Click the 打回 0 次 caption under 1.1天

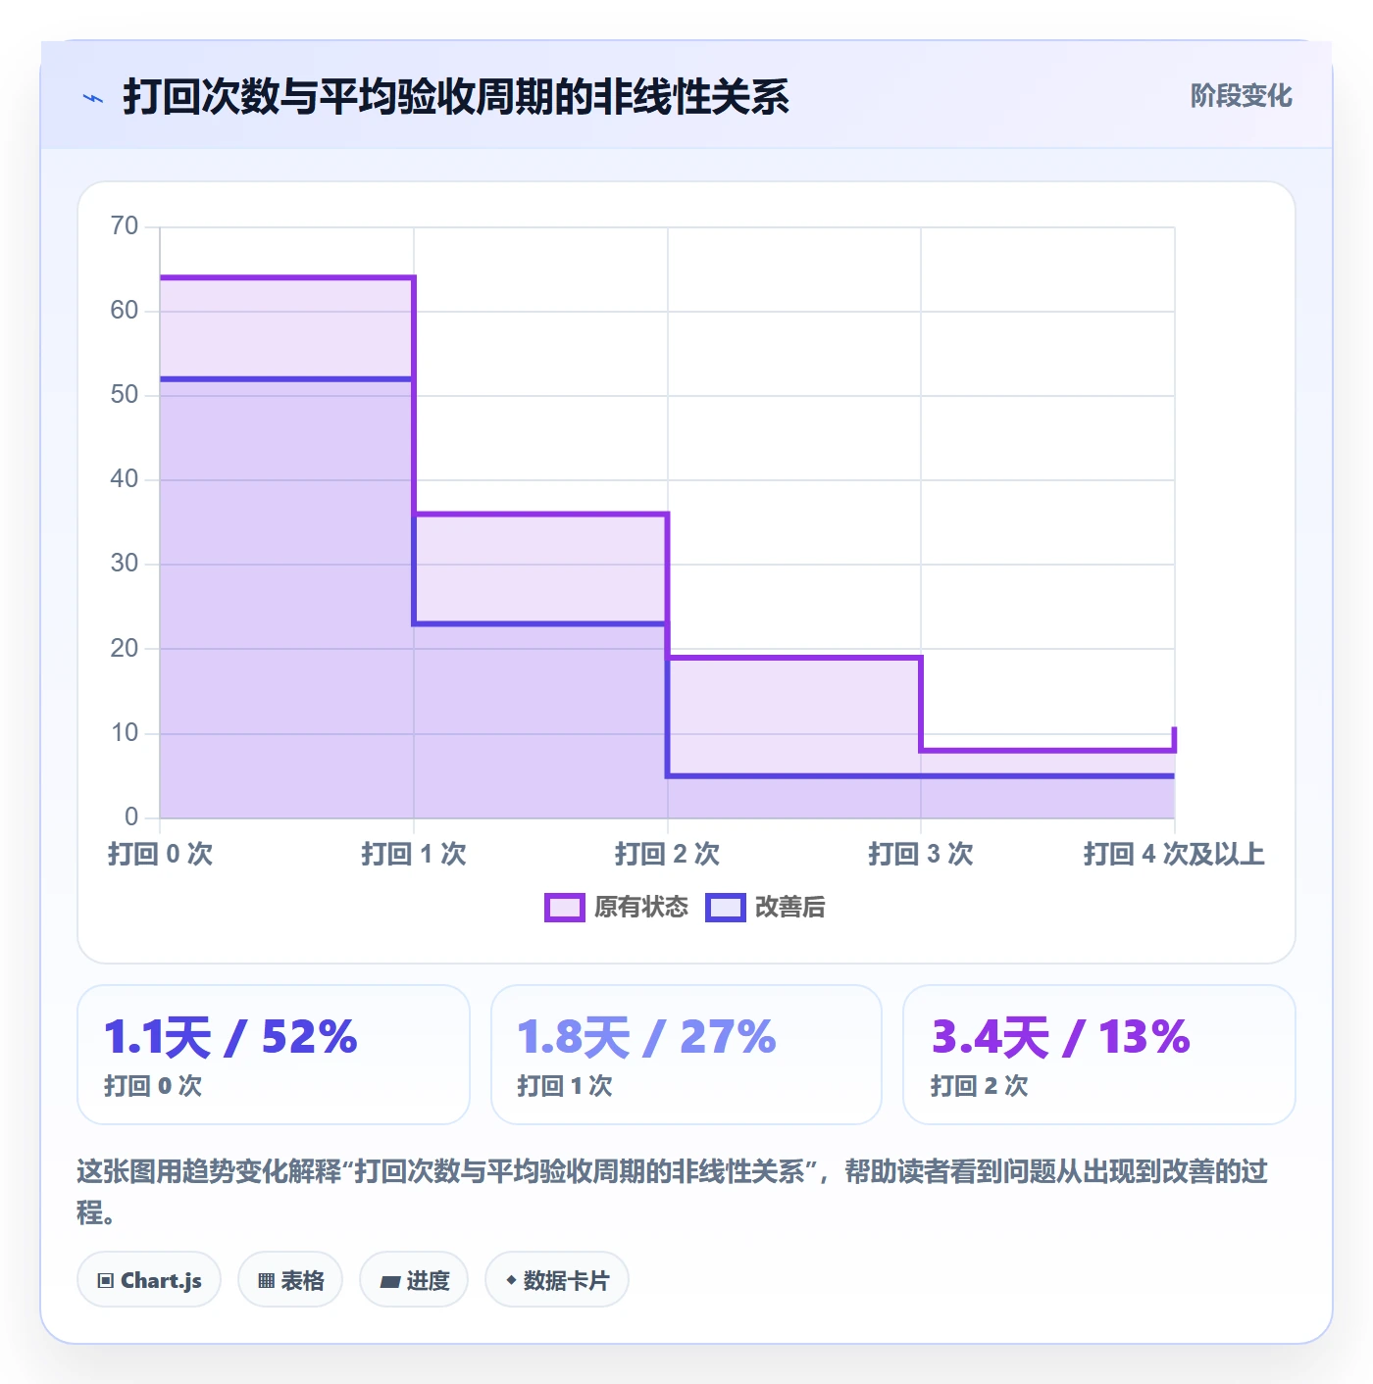tap(153, 1086)
